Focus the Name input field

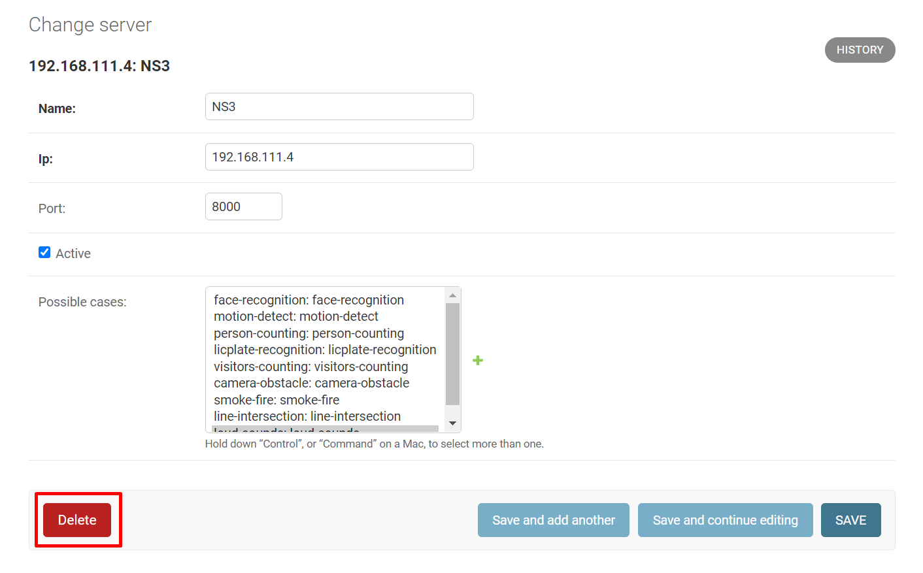pyautogui.click(x=339, y=107)
